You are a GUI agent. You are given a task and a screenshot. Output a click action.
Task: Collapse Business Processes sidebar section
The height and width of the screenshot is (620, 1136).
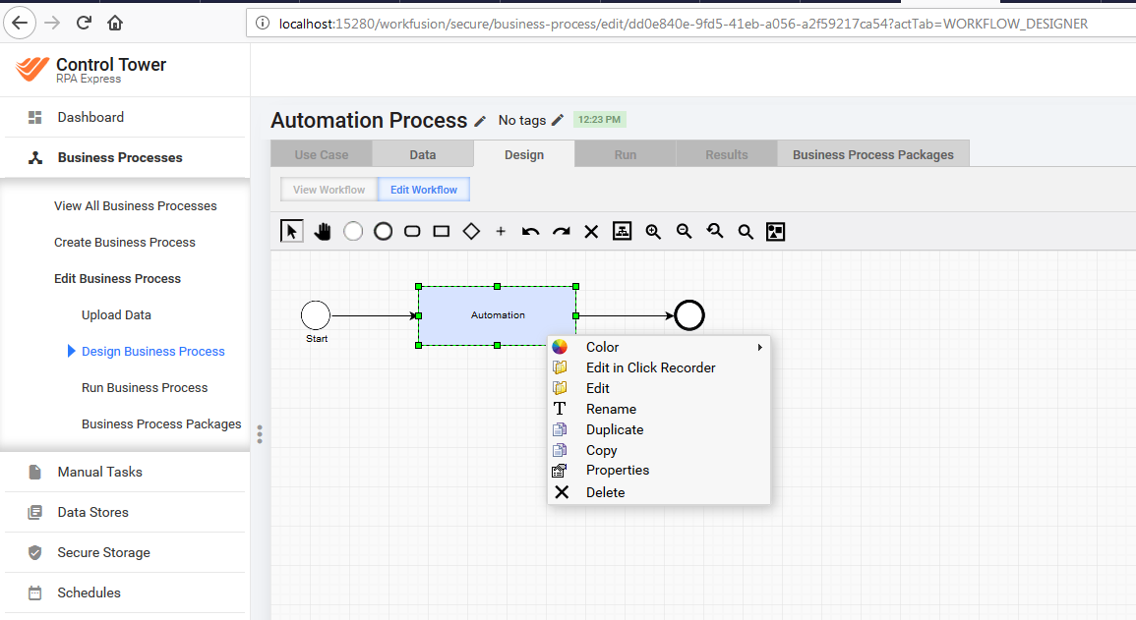click(125, 158)
